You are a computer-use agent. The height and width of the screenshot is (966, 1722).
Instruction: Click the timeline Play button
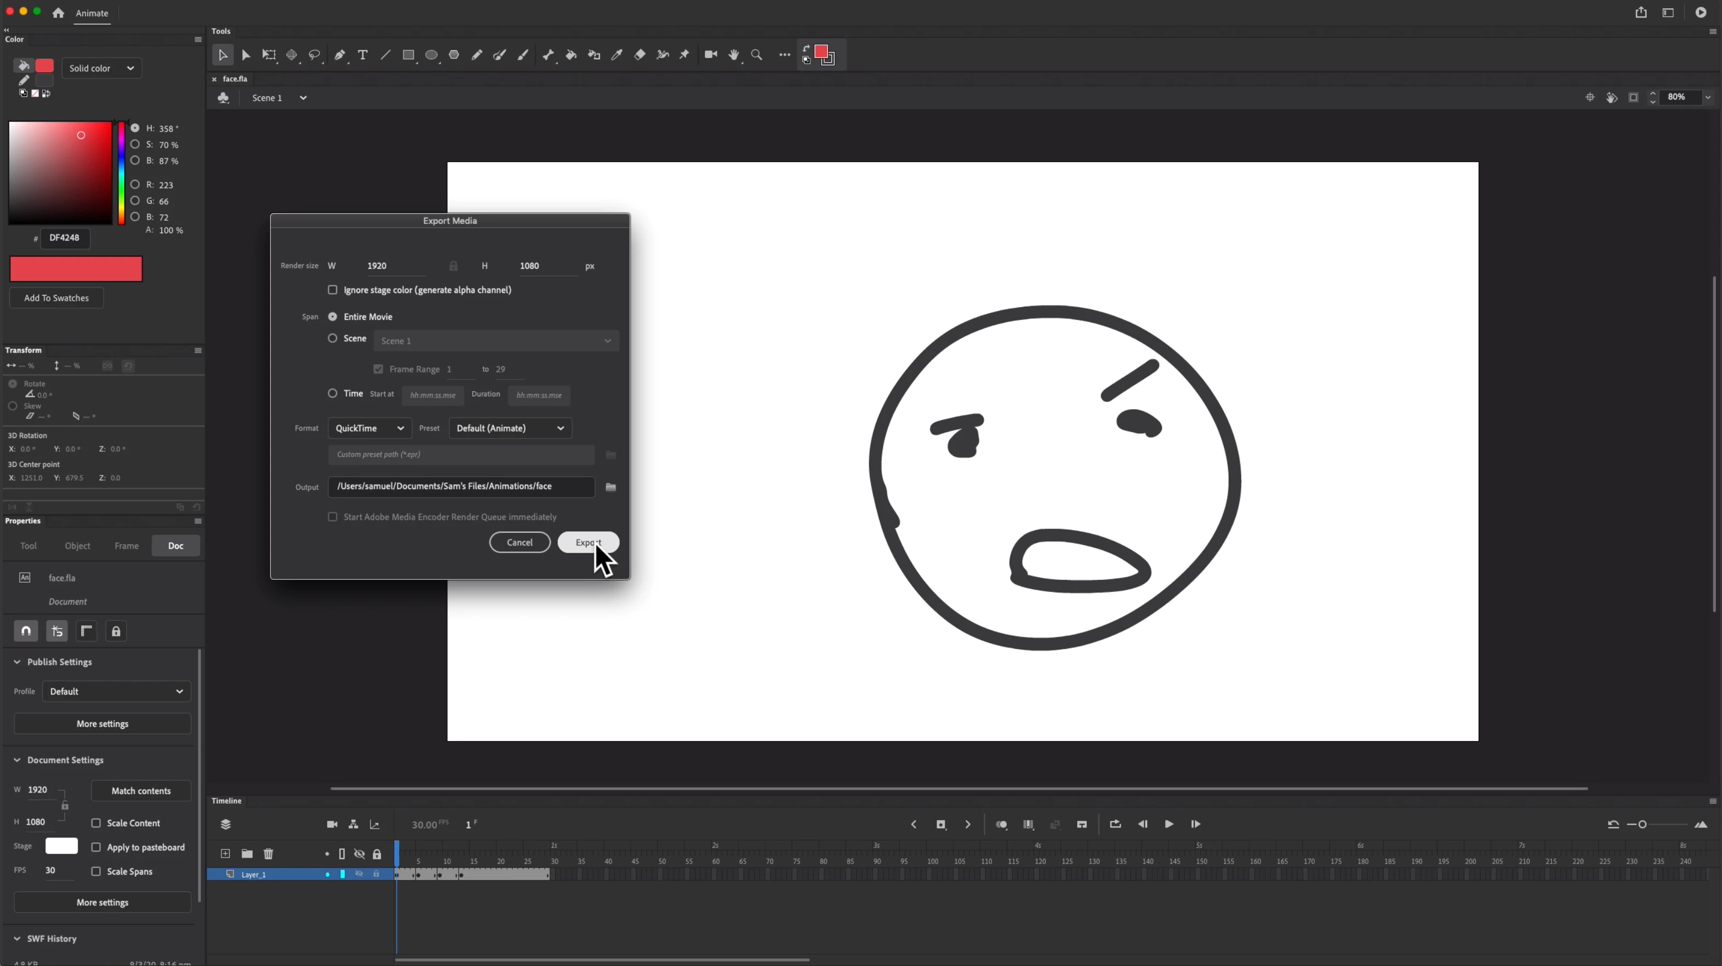coord(1168,824)
